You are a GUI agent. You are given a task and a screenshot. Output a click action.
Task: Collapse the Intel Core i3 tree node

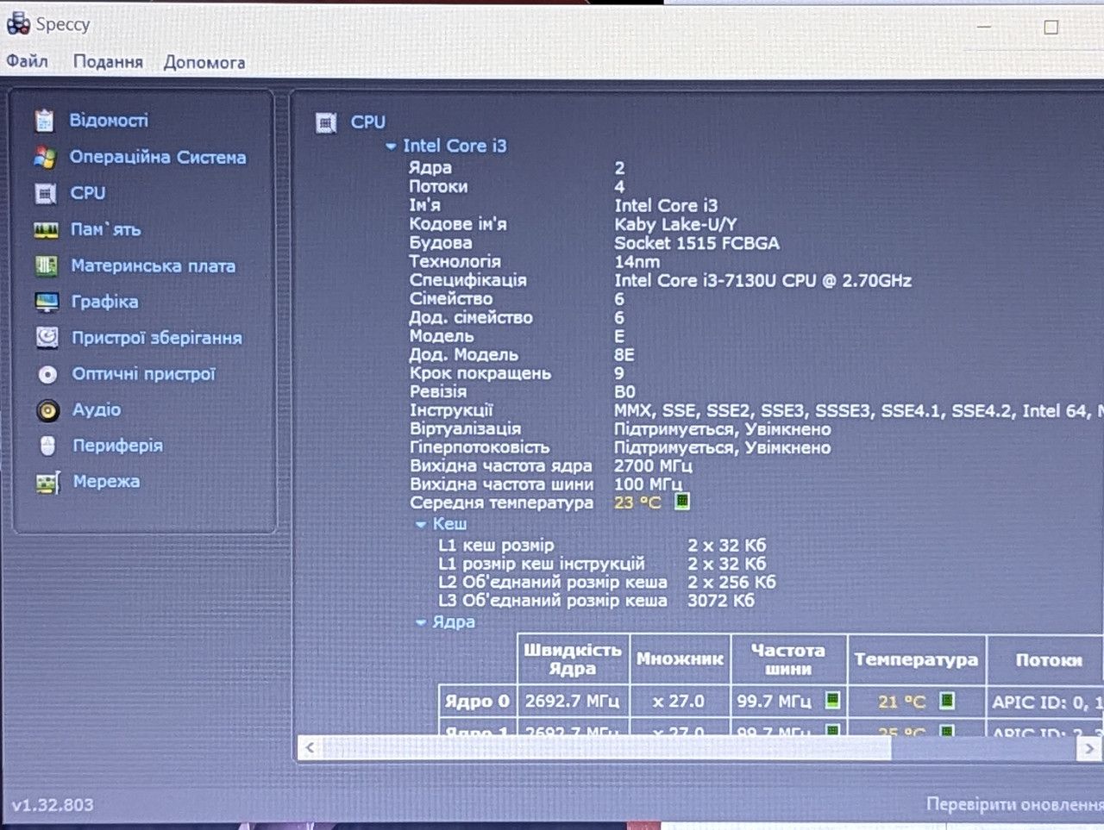(391, 147)
